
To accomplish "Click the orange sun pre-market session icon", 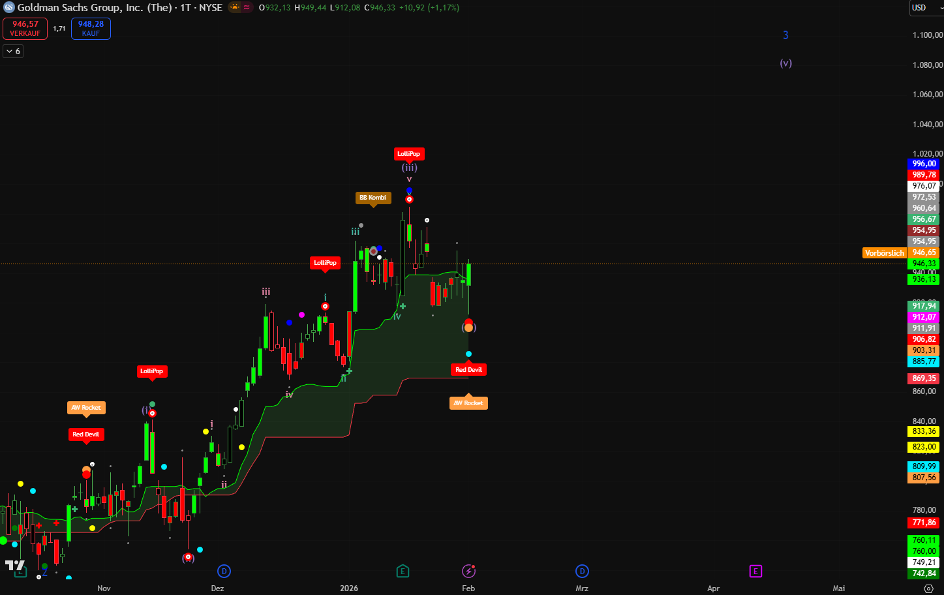I will coord(234,8).
